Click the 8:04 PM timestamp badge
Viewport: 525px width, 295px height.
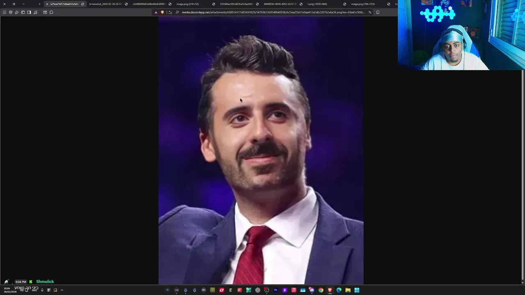click(21, 282)
